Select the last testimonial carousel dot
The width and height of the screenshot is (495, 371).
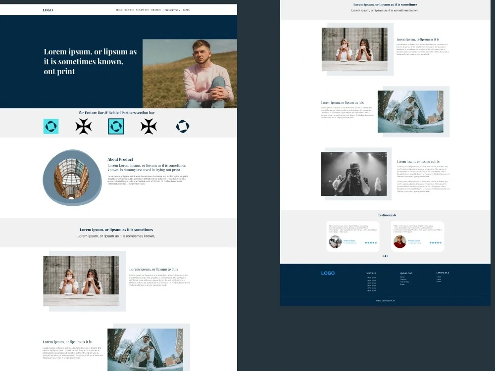[x=388, y=256]
